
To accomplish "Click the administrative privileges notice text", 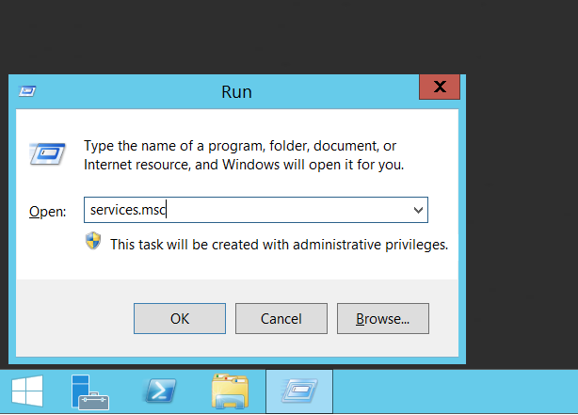I will tap(279, 245).
